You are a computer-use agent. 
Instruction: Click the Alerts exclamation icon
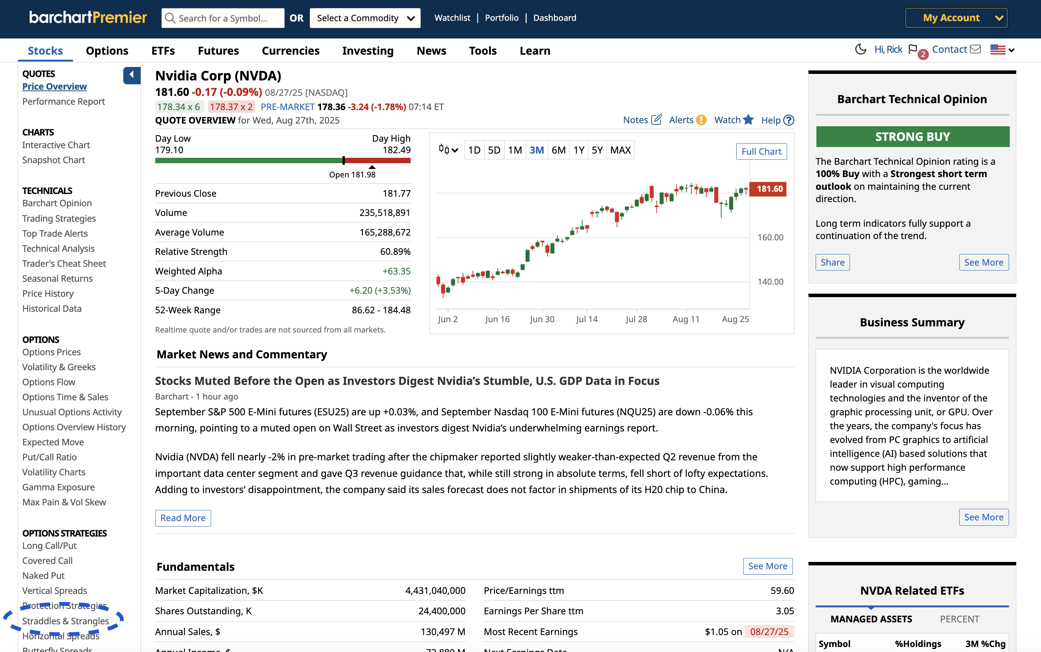point(701,120)
